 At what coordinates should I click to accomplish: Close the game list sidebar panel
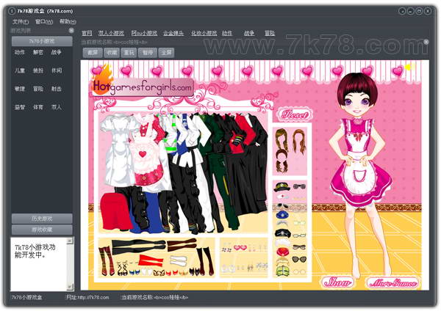click(71, 31)
